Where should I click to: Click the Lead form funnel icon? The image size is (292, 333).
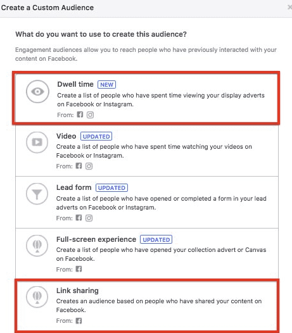(37, 194)
